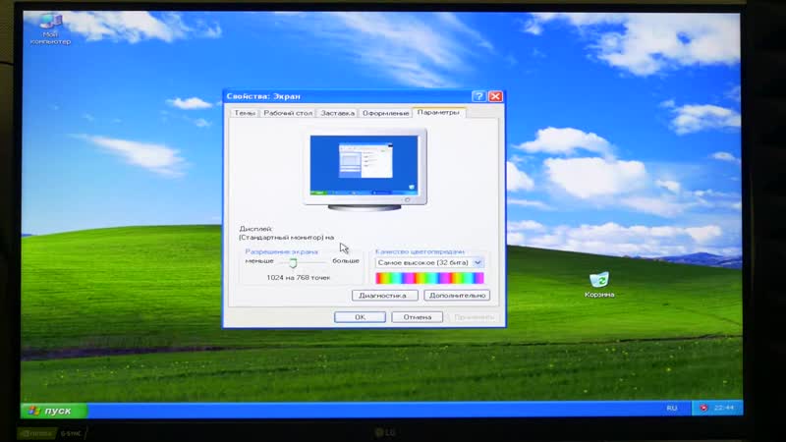Screen dimensions: 786x442
Task: Confirm with the OK button
Action: click(360, 317)
